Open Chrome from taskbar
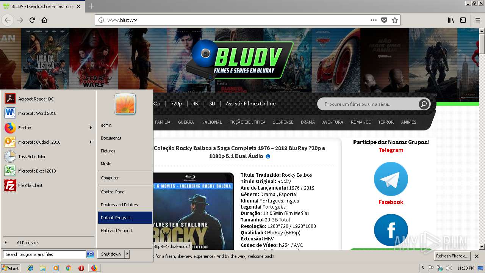This screenshot has width=485, height=273. [x=68, y=268]
